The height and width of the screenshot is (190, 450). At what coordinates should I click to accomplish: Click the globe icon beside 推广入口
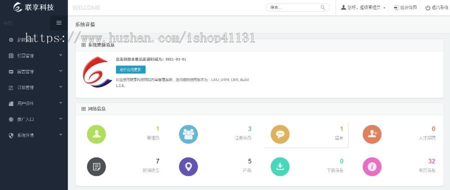point(11,119)
